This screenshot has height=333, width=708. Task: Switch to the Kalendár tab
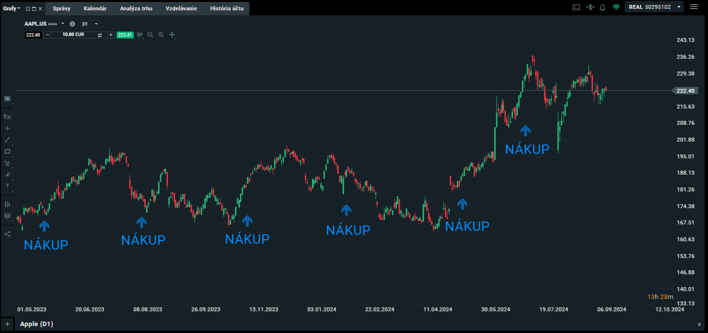(95, 8)
